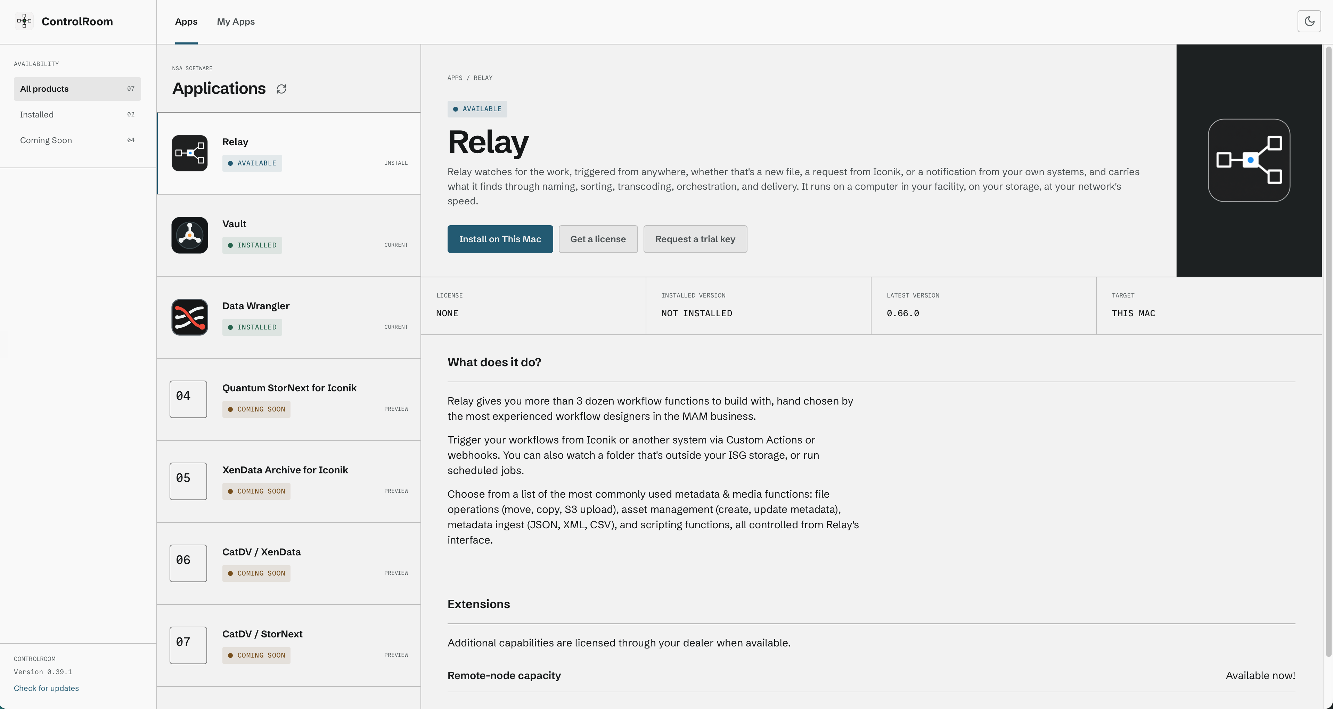Click the INSTALL label on the Relay row
The height and width of the screenshot is (709, 1333).
click(396, 163)
